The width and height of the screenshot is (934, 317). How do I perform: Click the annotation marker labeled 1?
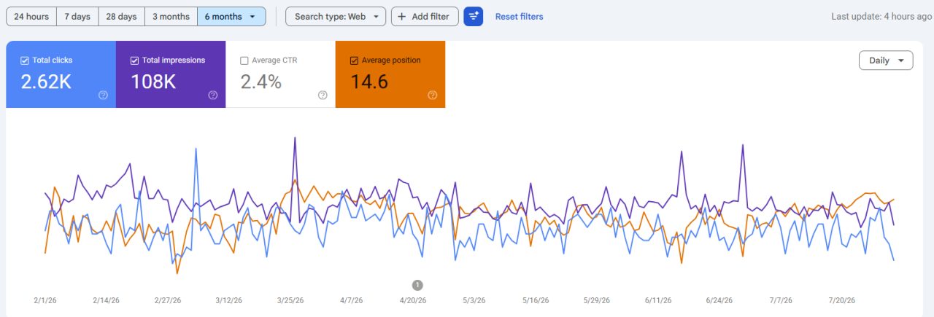tap(417, 285)
